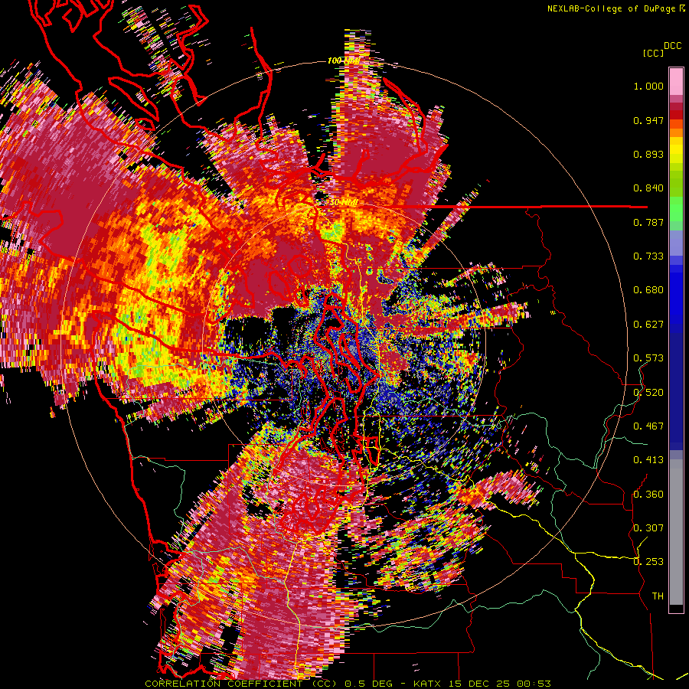The width and height of the screenshot is (689, 689).
Task: Click the 0.253 legend value
Action: 648,562
